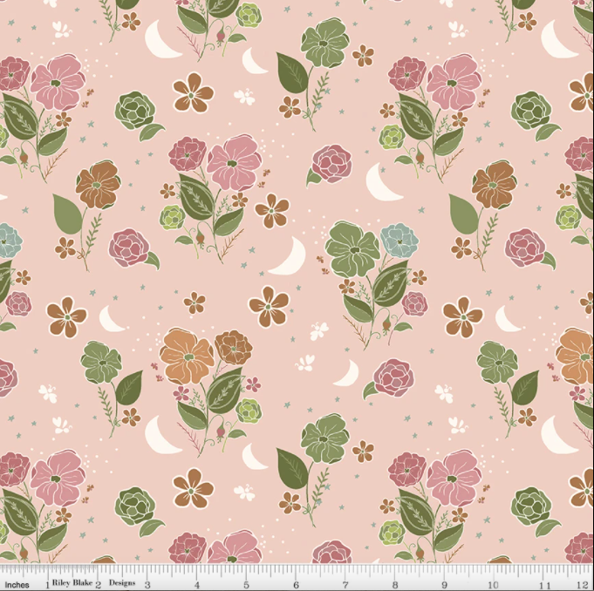Click the brown-red flower next to the large orange flower

point(233,347)
